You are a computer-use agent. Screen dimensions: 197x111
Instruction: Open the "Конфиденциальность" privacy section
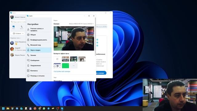39,40
